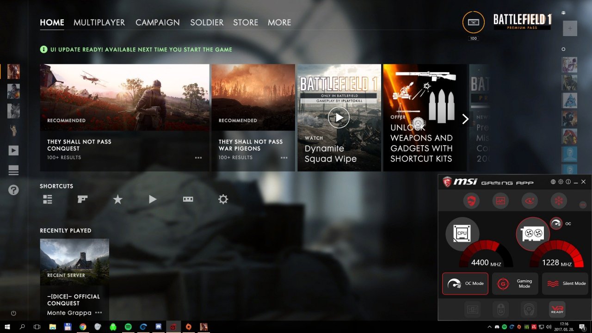This screenshot has width=592, height=333.
Task: Expand more MSI features with ellipsis
Action: pos(583,204)
